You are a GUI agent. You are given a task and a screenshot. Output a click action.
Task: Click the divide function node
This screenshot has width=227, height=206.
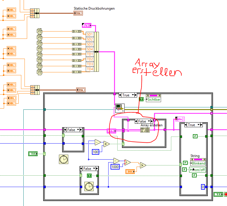128,163
